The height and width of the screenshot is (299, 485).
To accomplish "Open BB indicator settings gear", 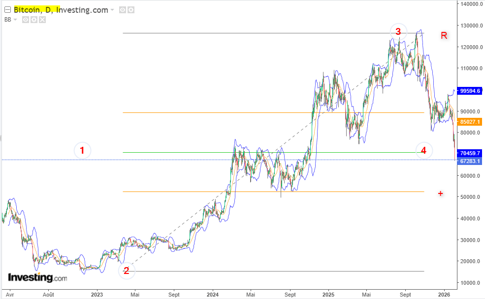I will (34, 20).
